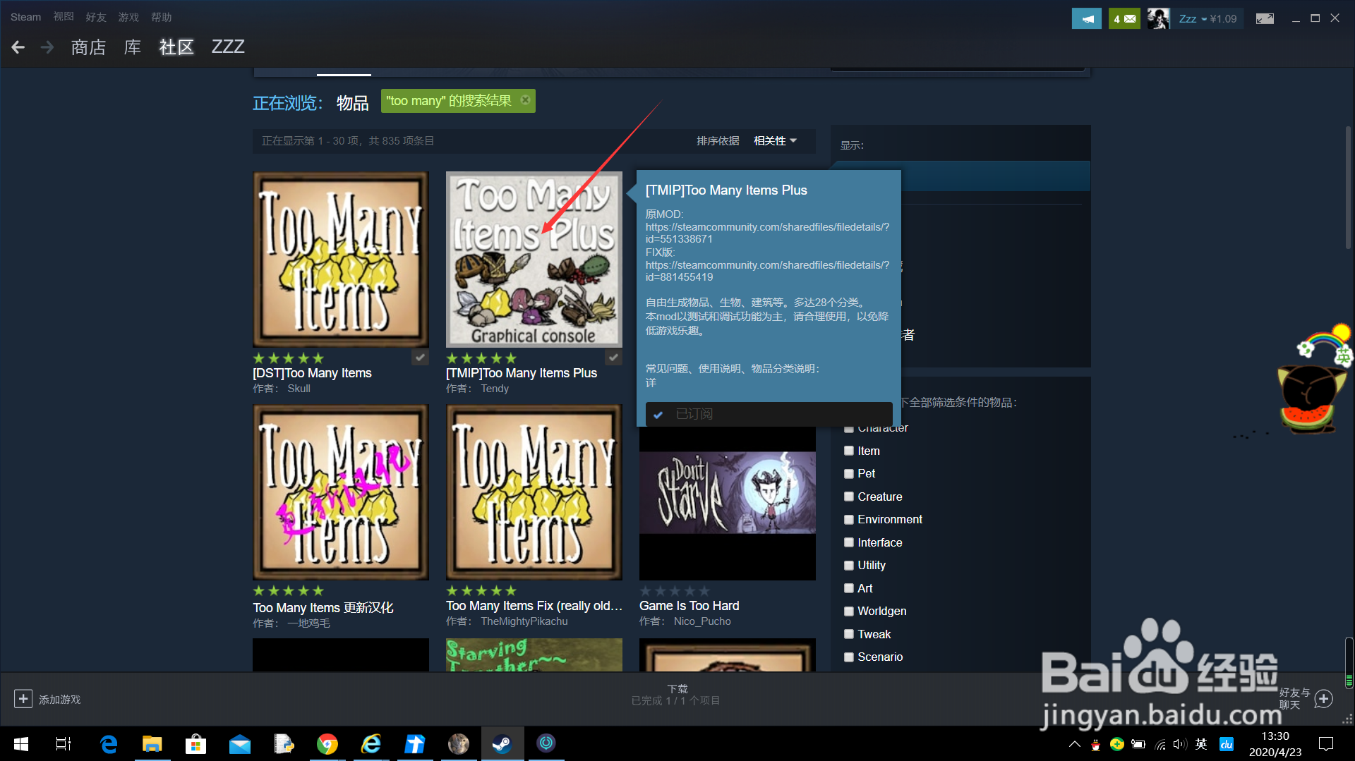This screenshot has height=761, width=1355.
Task: Open the 视图 menu
Action: coord(64,17)
